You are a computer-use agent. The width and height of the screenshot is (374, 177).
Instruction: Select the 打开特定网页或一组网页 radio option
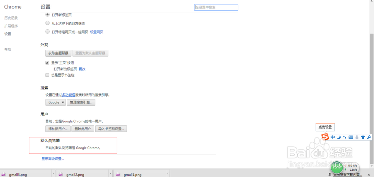click(x=47, y=32)
